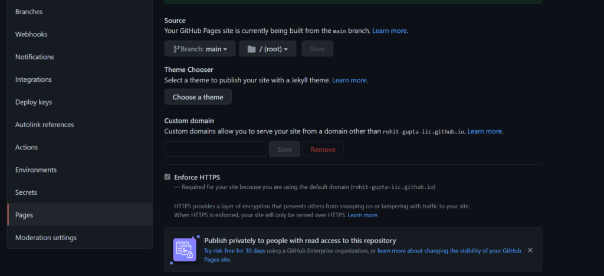The image size is (604, 276).
Task: Click Save next to the custom domain field
Action: point(284,149)
